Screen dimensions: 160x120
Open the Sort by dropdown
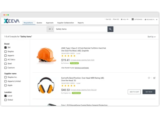click(152, 37)
